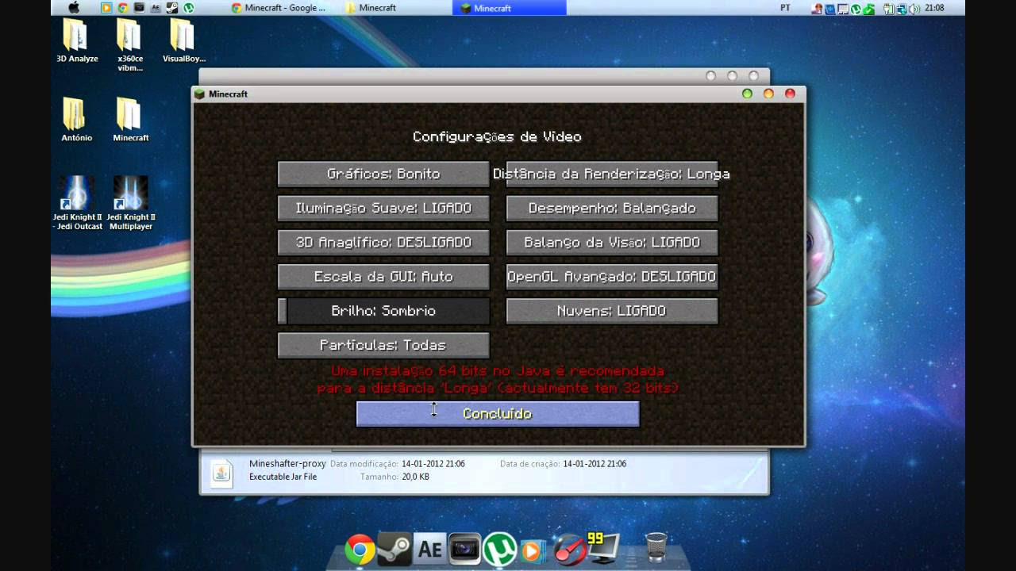Open uTorrent from the bottom dock
This screenshot has width=1016, height=571.
pyautogui.click(x=499, y=549)
